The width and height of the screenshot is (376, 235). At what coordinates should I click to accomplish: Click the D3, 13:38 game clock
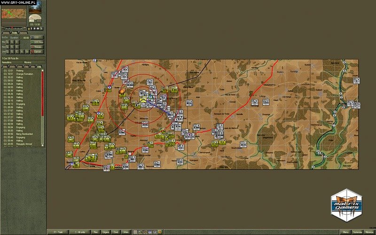35,24
